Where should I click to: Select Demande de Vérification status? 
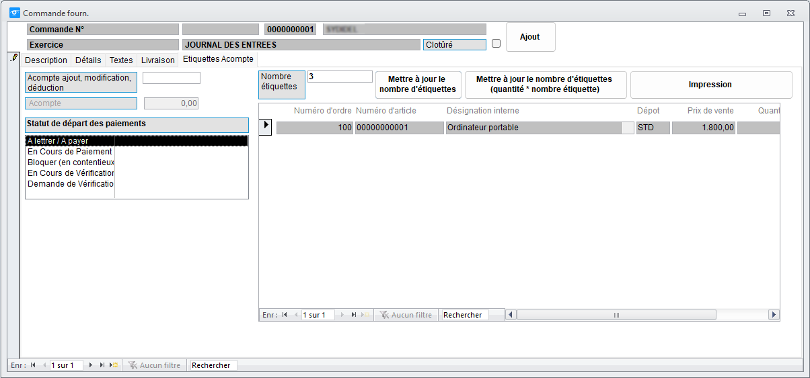click(x=137, y=184)
